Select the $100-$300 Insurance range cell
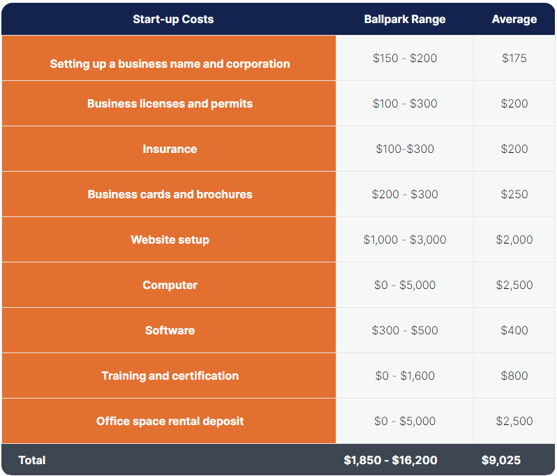557x476 pixels. 405,149
